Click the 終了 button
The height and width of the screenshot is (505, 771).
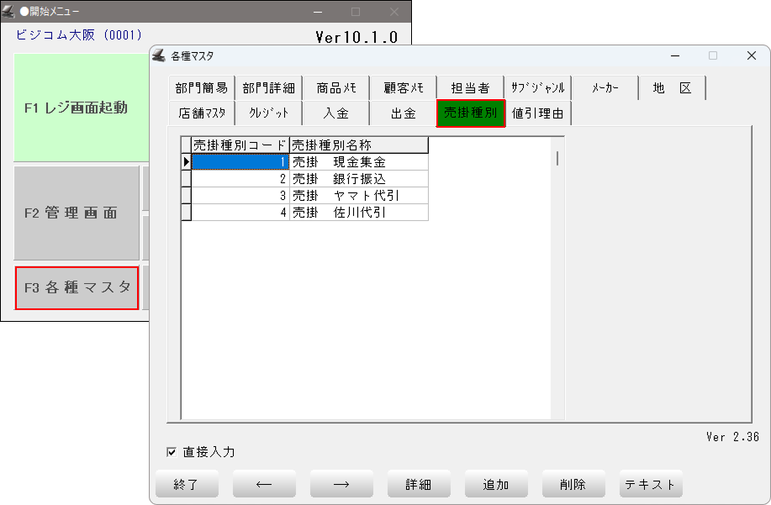pyautogui.click(x=187, y=484)
